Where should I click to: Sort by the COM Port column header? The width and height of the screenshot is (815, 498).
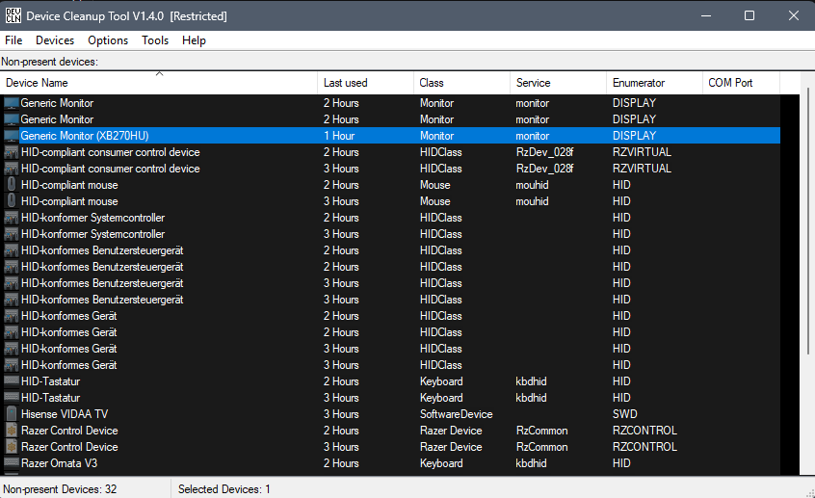click(x=741, y=83)
